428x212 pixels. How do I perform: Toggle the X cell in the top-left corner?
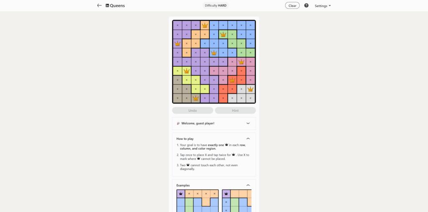[x=177, y=25]
